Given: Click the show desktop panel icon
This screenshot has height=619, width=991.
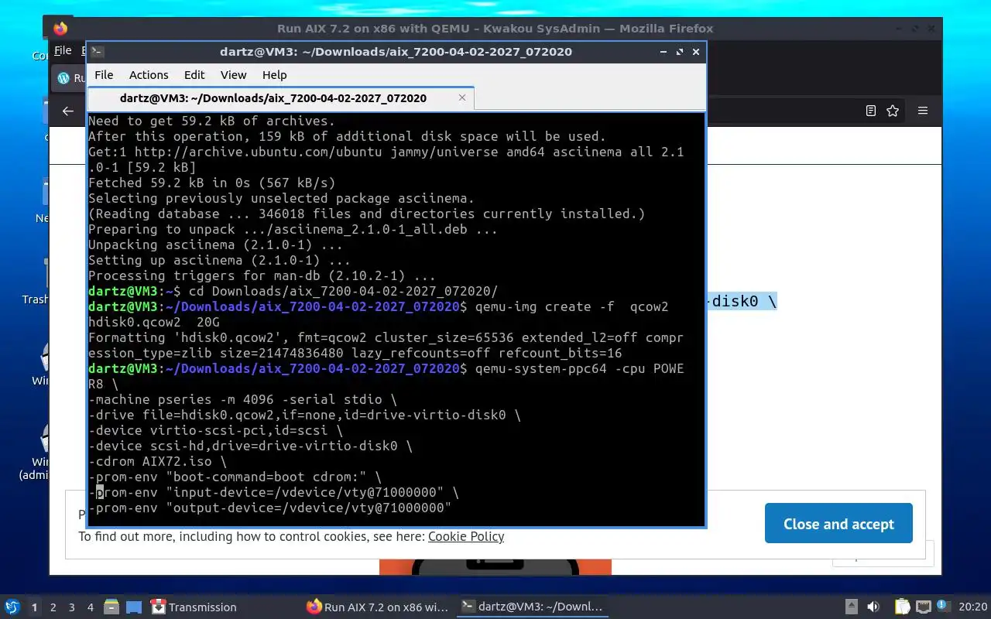Looking at the screenshot, I should click(x=134, y=607).
